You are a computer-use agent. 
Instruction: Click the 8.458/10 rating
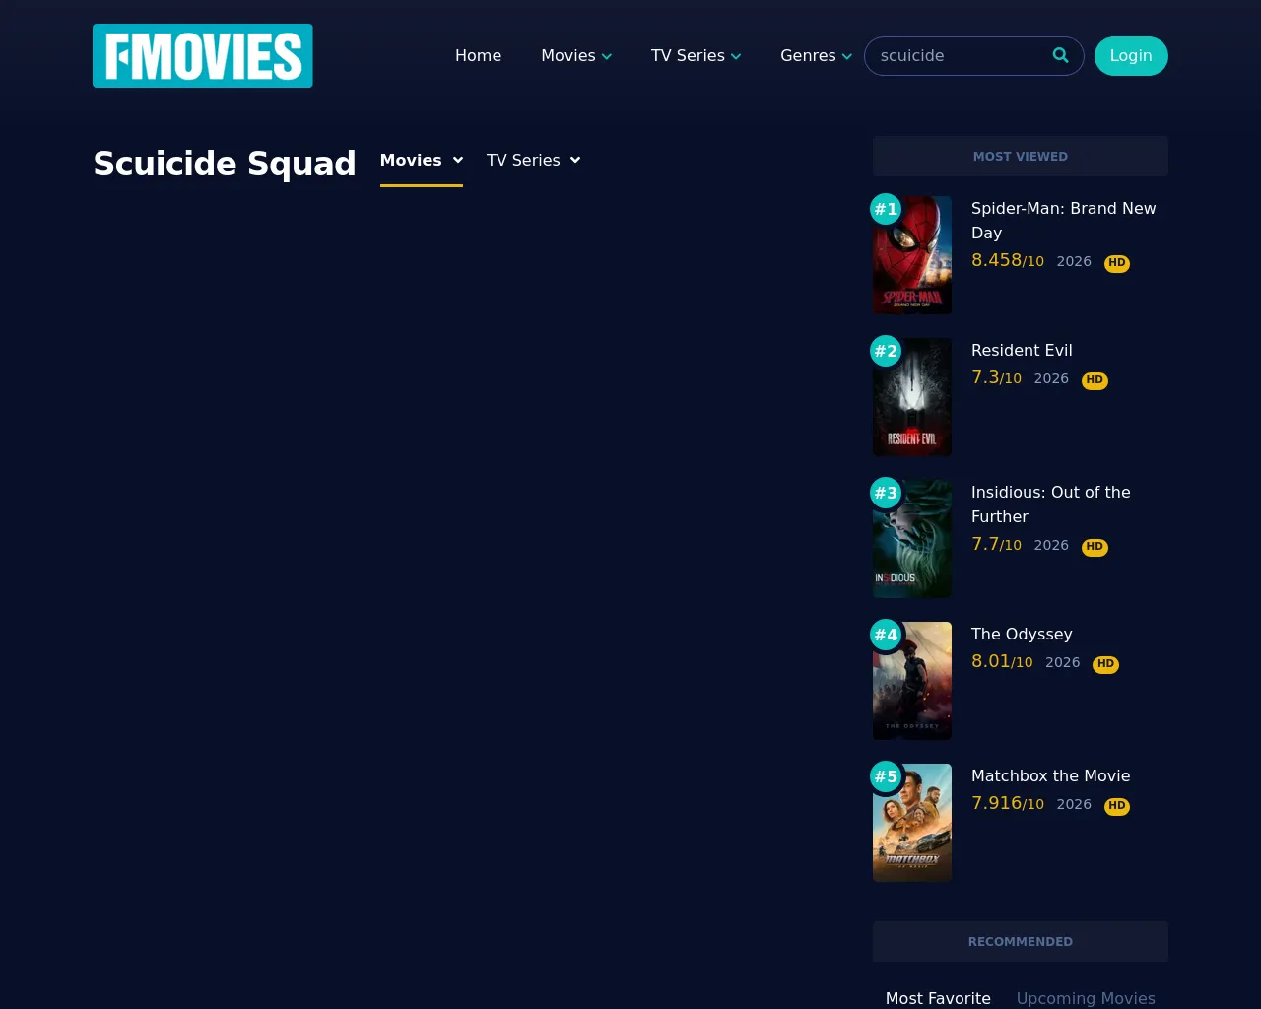[1008, 260]
